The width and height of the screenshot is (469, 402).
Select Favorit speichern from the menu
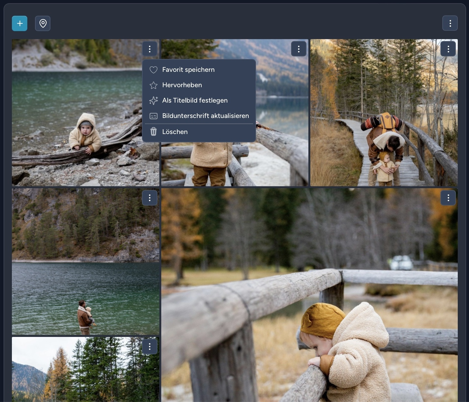pyautogui.click(x=188, y=70)
